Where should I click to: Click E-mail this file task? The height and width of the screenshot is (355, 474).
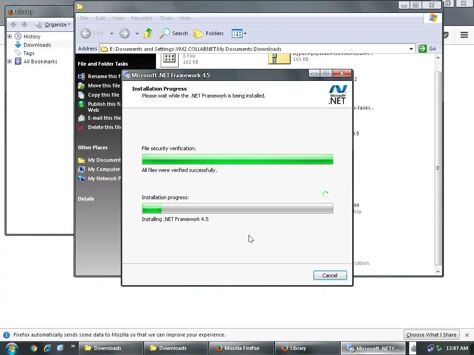(x=99, y=118)
